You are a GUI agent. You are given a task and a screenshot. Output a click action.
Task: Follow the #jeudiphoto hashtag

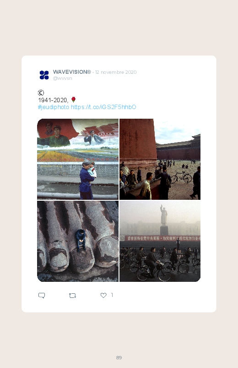54,107
